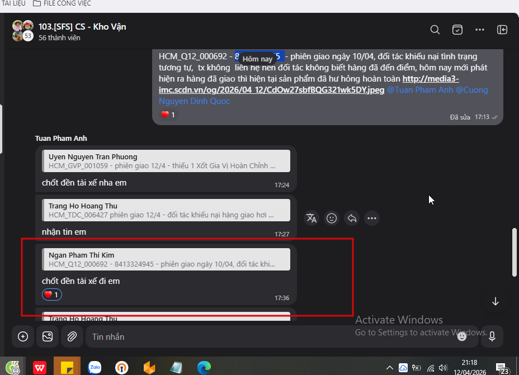Open more options dots beside the message
This screenshot has width=519, height=375.
372,219
